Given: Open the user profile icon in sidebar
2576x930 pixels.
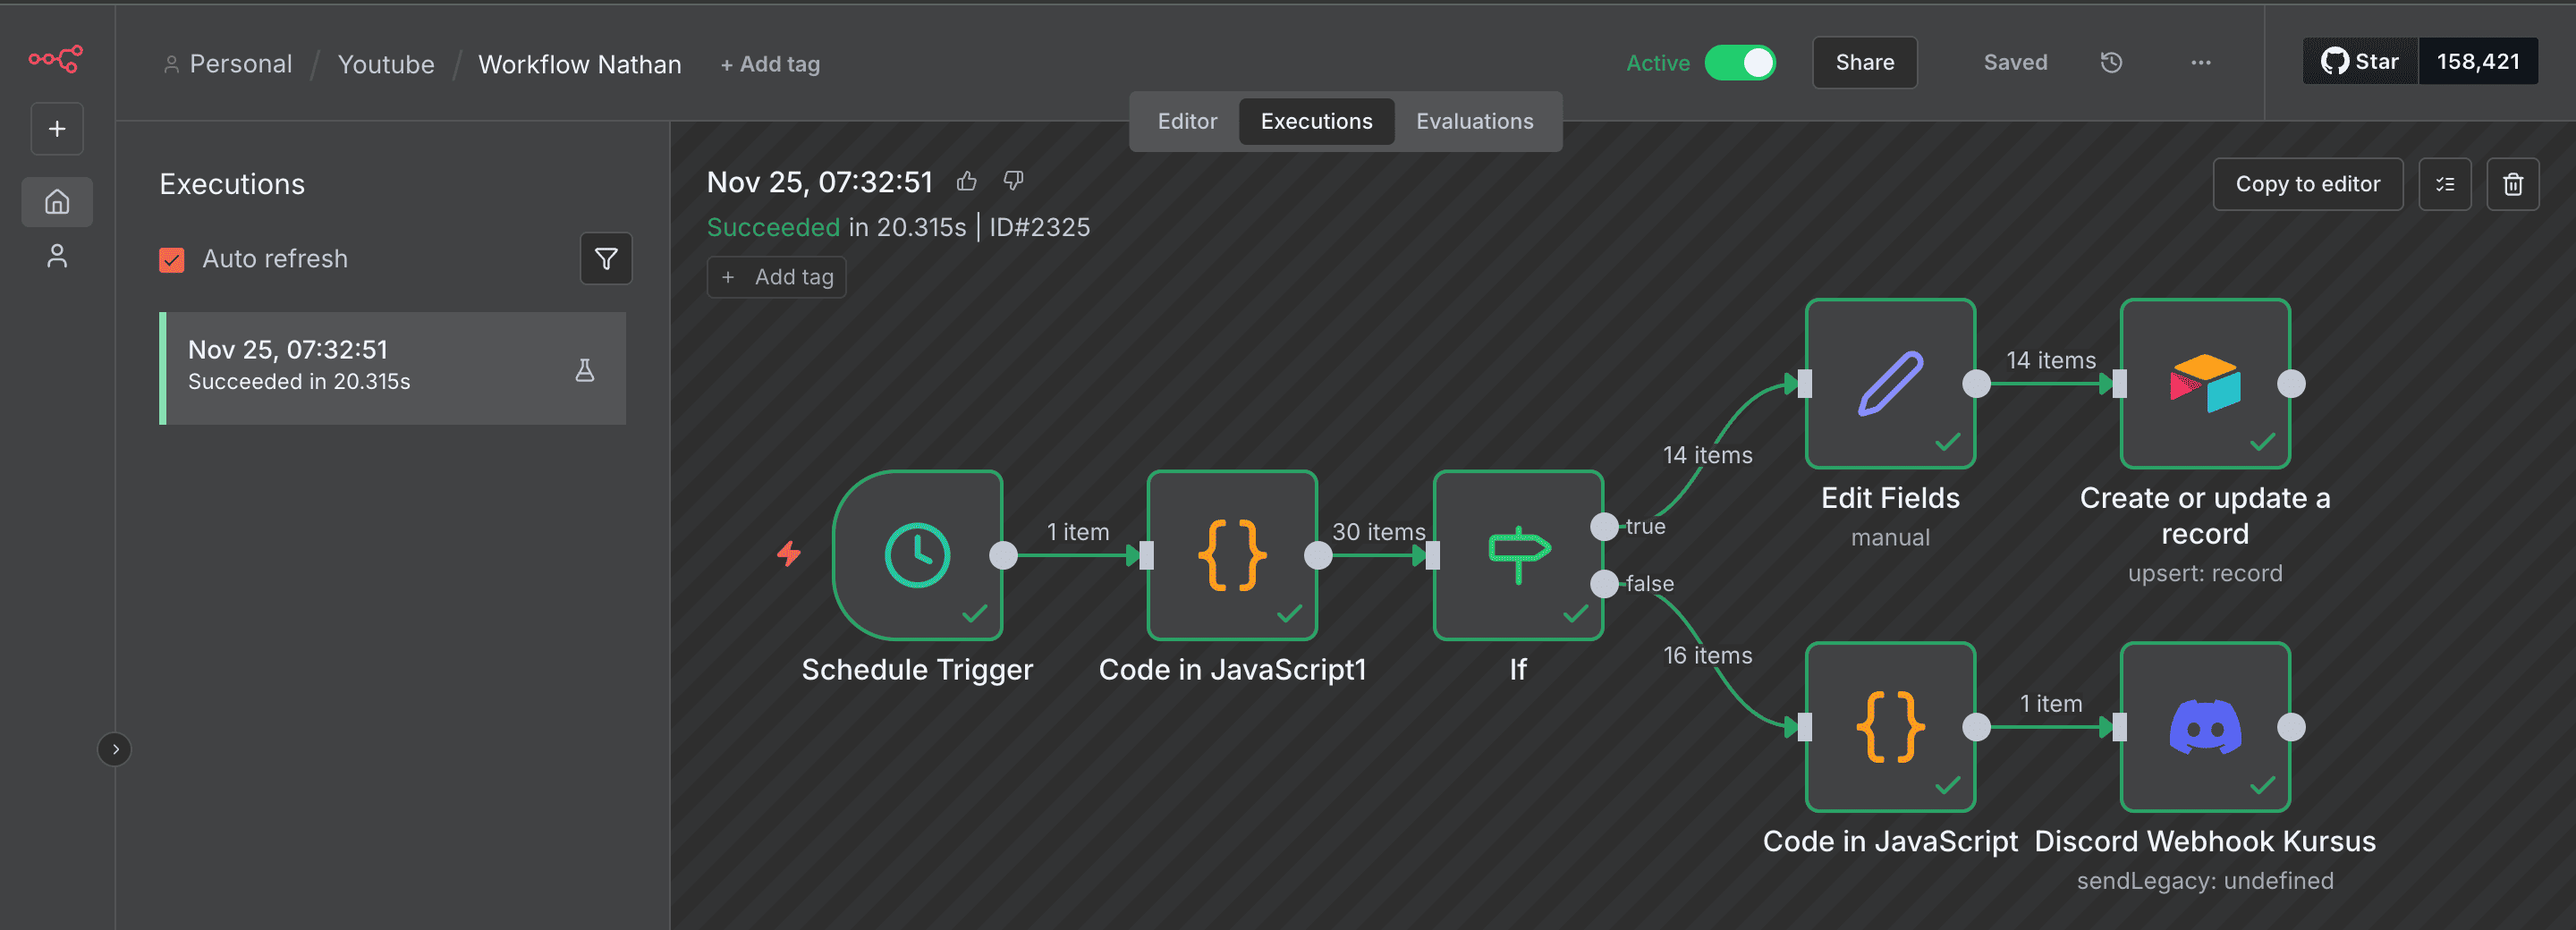Looking at the screenshot, I should pyautogui.click(x=57, y=257).
